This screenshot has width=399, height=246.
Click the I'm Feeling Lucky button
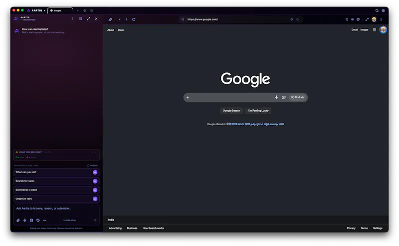tap(258, 110)
